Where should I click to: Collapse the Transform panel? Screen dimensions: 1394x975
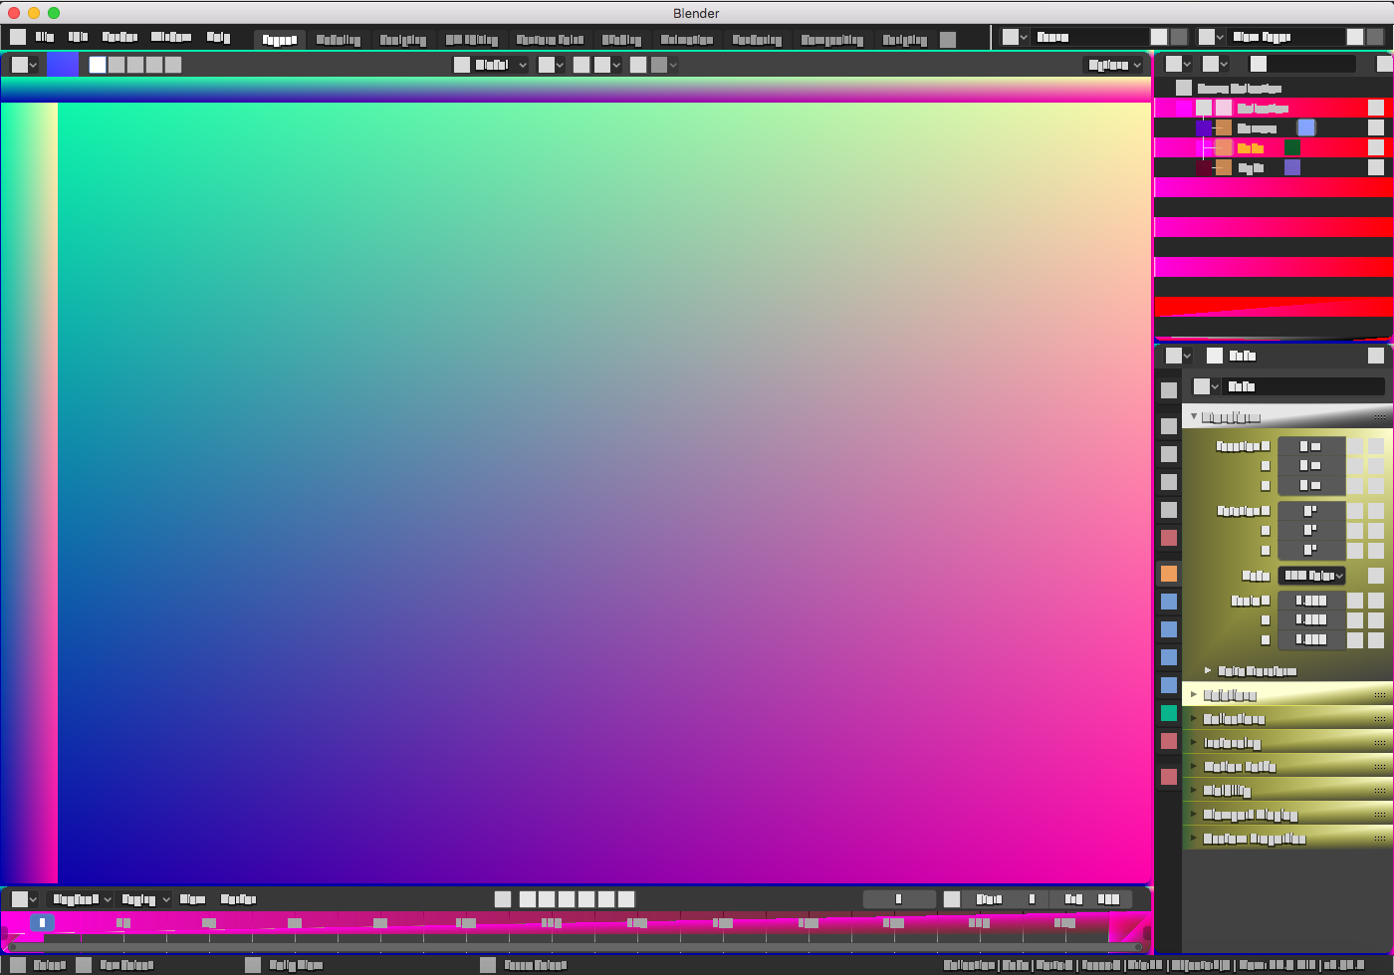click(1286, 417)
